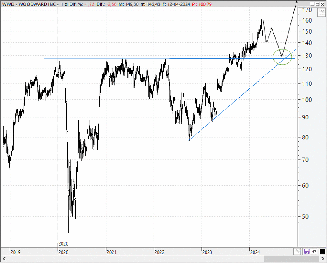Screen dimensions: 327x263
Task: Maximize the WWD chart window
Action: click(x=317, y=4)
